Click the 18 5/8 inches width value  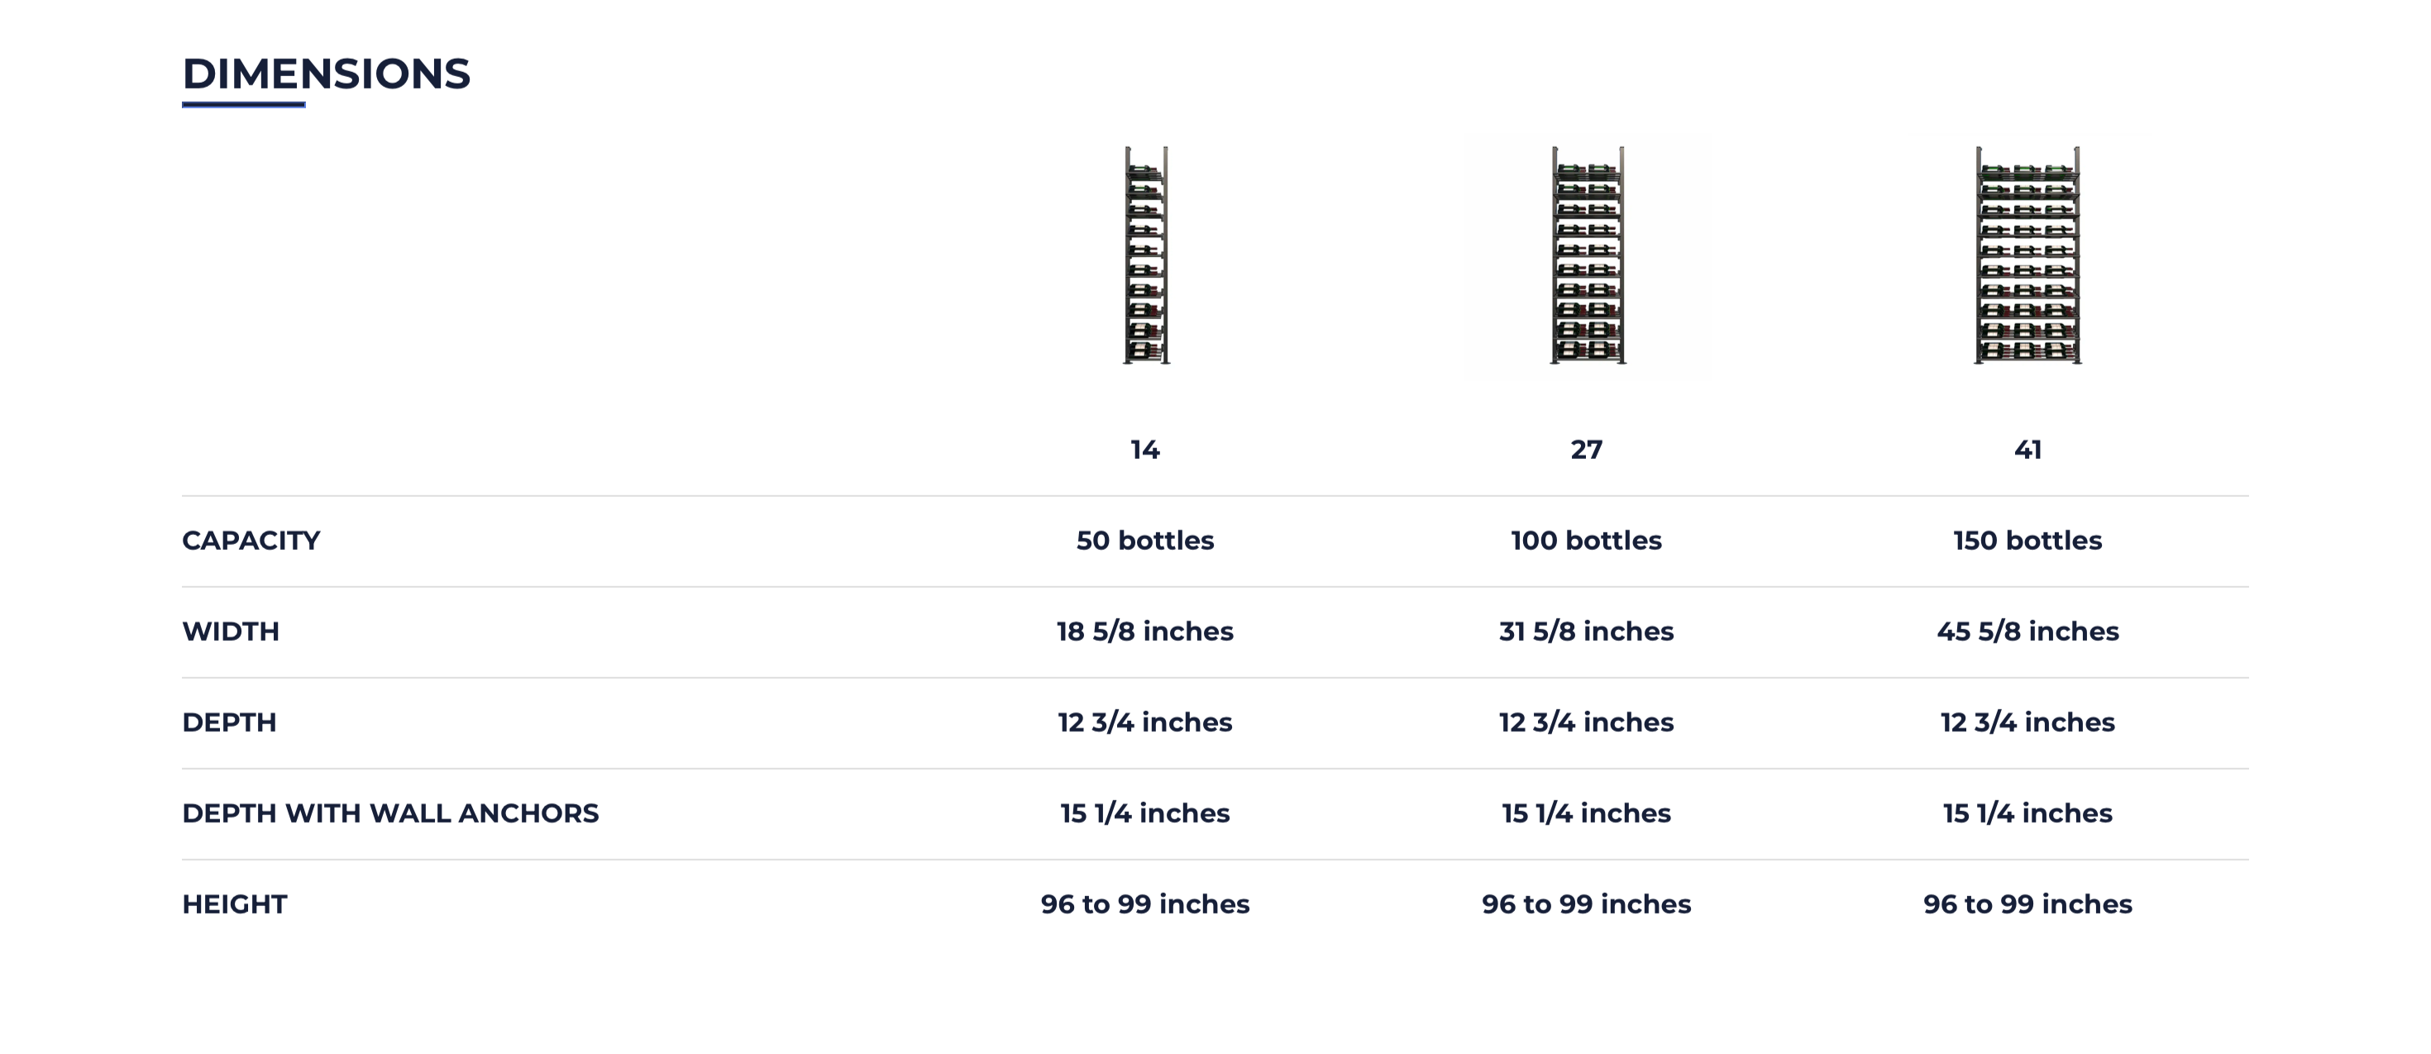(1144, 632)
